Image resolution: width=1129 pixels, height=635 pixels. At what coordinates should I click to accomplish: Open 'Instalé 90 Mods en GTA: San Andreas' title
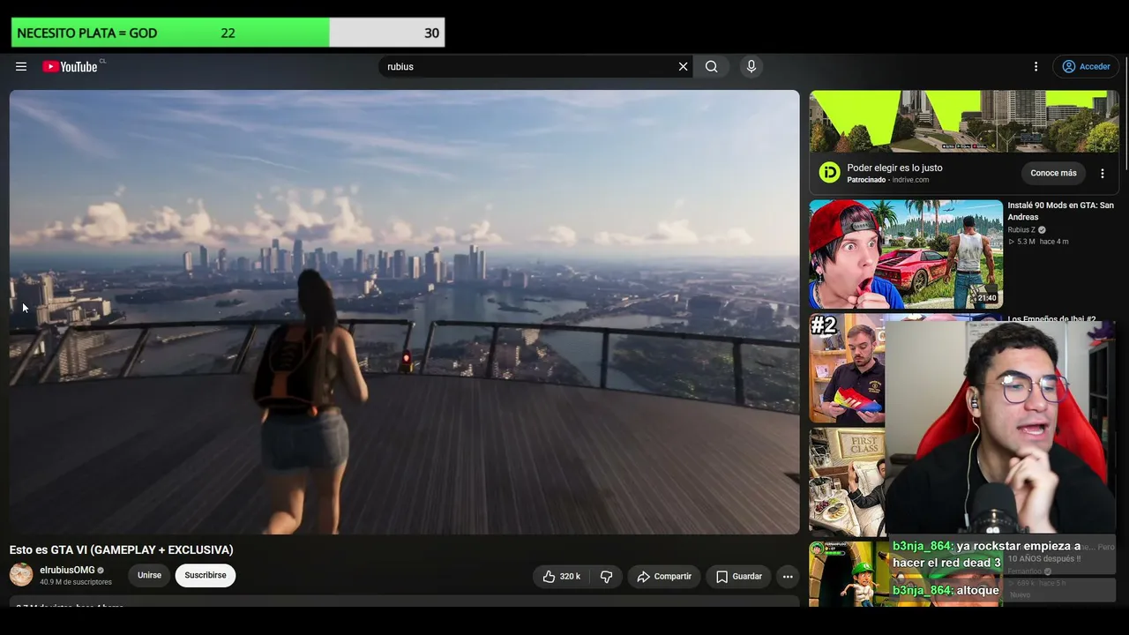1061,211
